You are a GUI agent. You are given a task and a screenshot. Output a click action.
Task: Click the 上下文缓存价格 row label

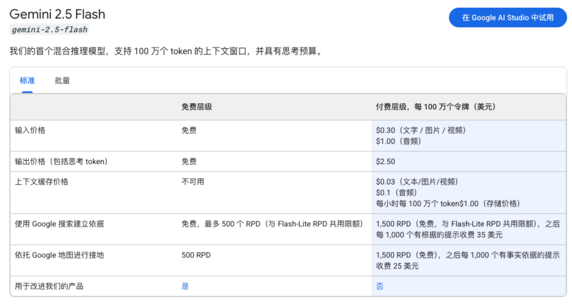click(x=42, y=182)
